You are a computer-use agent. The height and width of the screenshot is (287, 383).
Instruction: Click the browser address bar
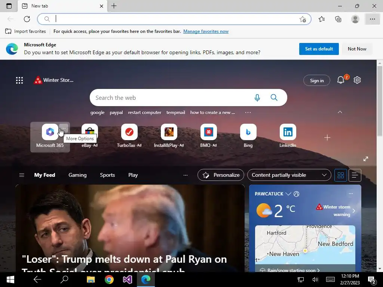pyautogui.click(x=174, y=19)
